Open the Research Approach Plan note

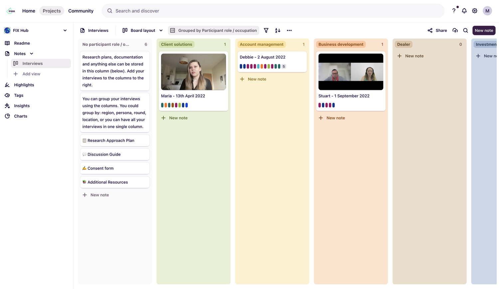(115, 141)
